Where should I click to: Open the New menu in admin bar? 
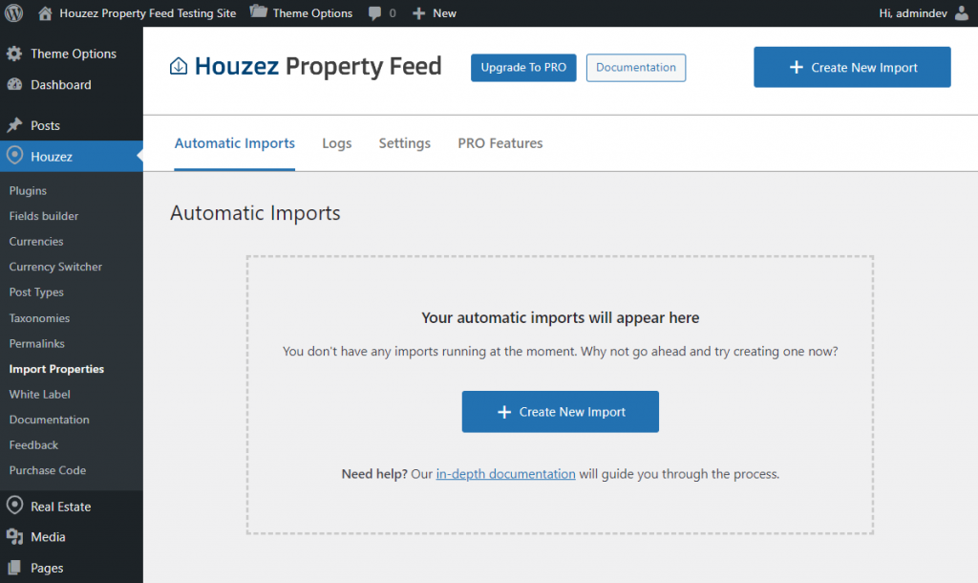click(x=445, y=13)
